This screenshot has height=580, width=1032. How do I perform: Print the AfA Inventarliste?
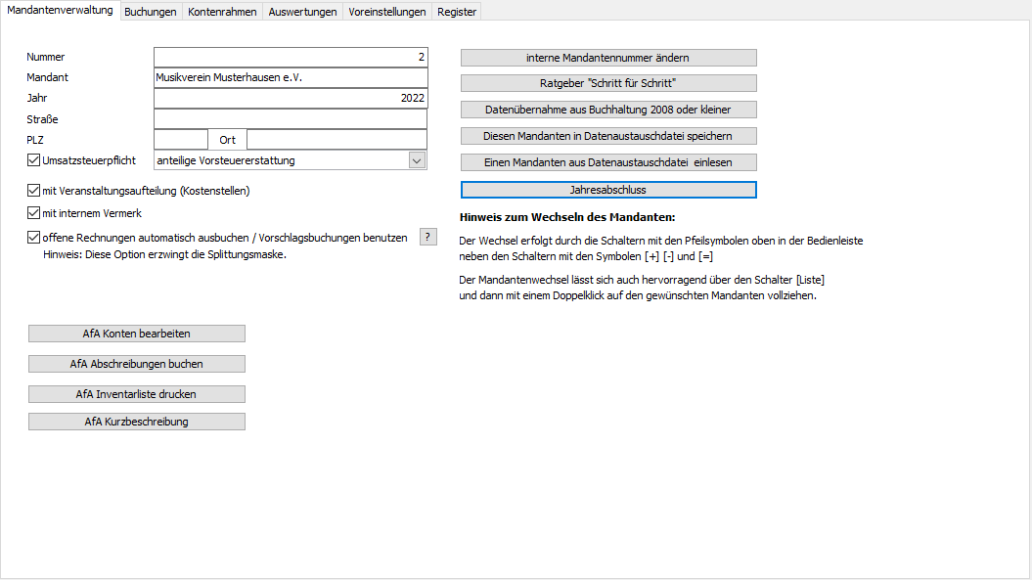click(x=137, y=394)
